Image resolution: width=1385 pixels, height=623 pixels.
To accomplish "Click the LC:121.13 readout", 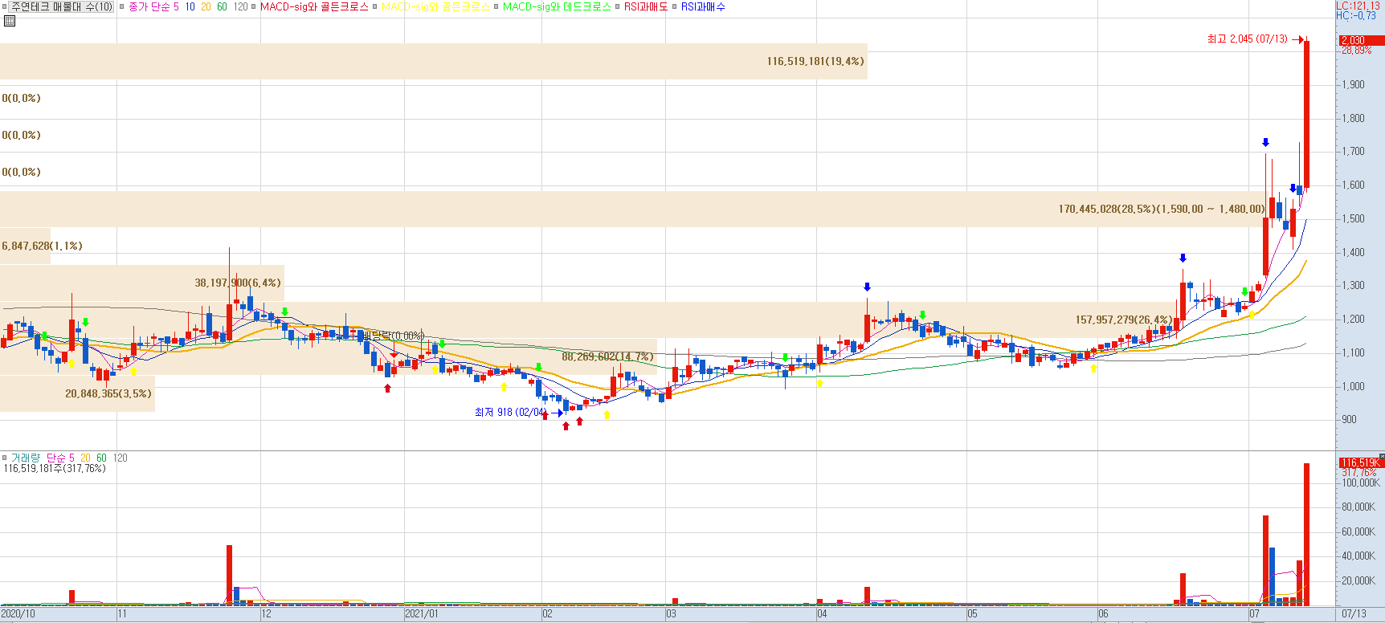I will click(x=1358, y=6).
